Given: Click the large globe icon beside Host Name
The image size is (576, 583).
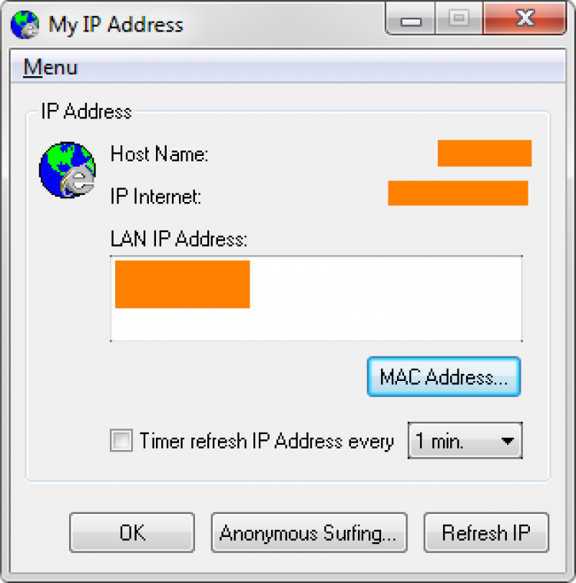Looking at the screenshot, I should pyautogui.click(x=68, y=170).
